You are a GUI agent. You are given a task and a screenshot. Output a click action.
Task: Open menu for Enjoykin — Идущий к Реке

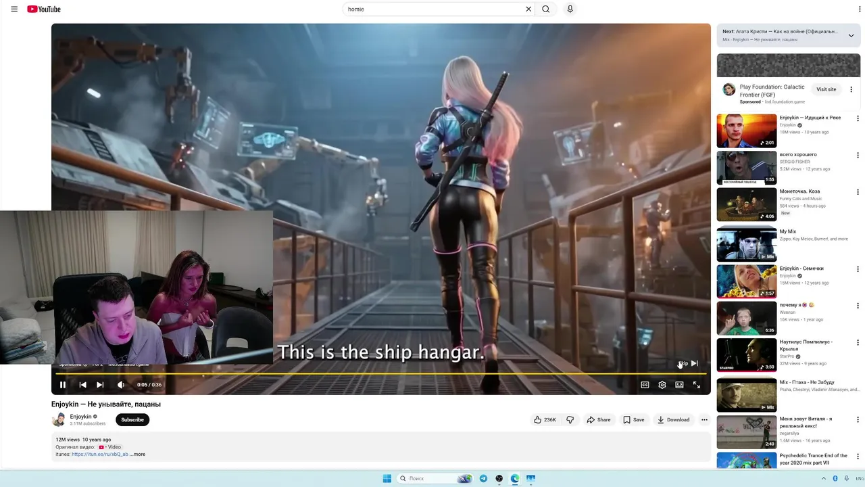click(858, 118)
